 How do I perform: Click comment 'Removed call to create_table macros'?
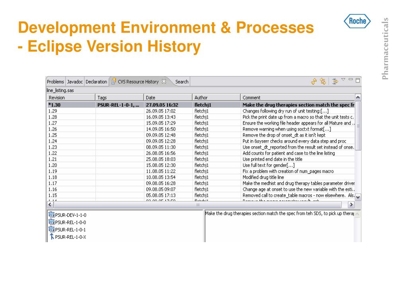298,196
